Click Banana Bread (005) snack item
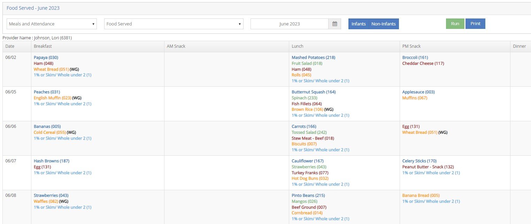 [421, 195]
